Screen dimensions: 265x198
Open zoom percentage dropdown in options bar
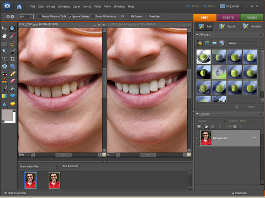pyautogui.click(x=31, y=16)
